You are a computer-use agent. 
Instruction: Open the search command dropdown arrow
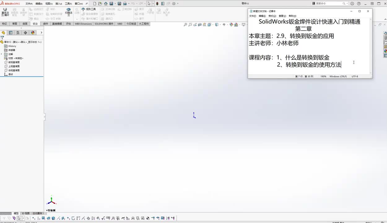click(347, 4)
